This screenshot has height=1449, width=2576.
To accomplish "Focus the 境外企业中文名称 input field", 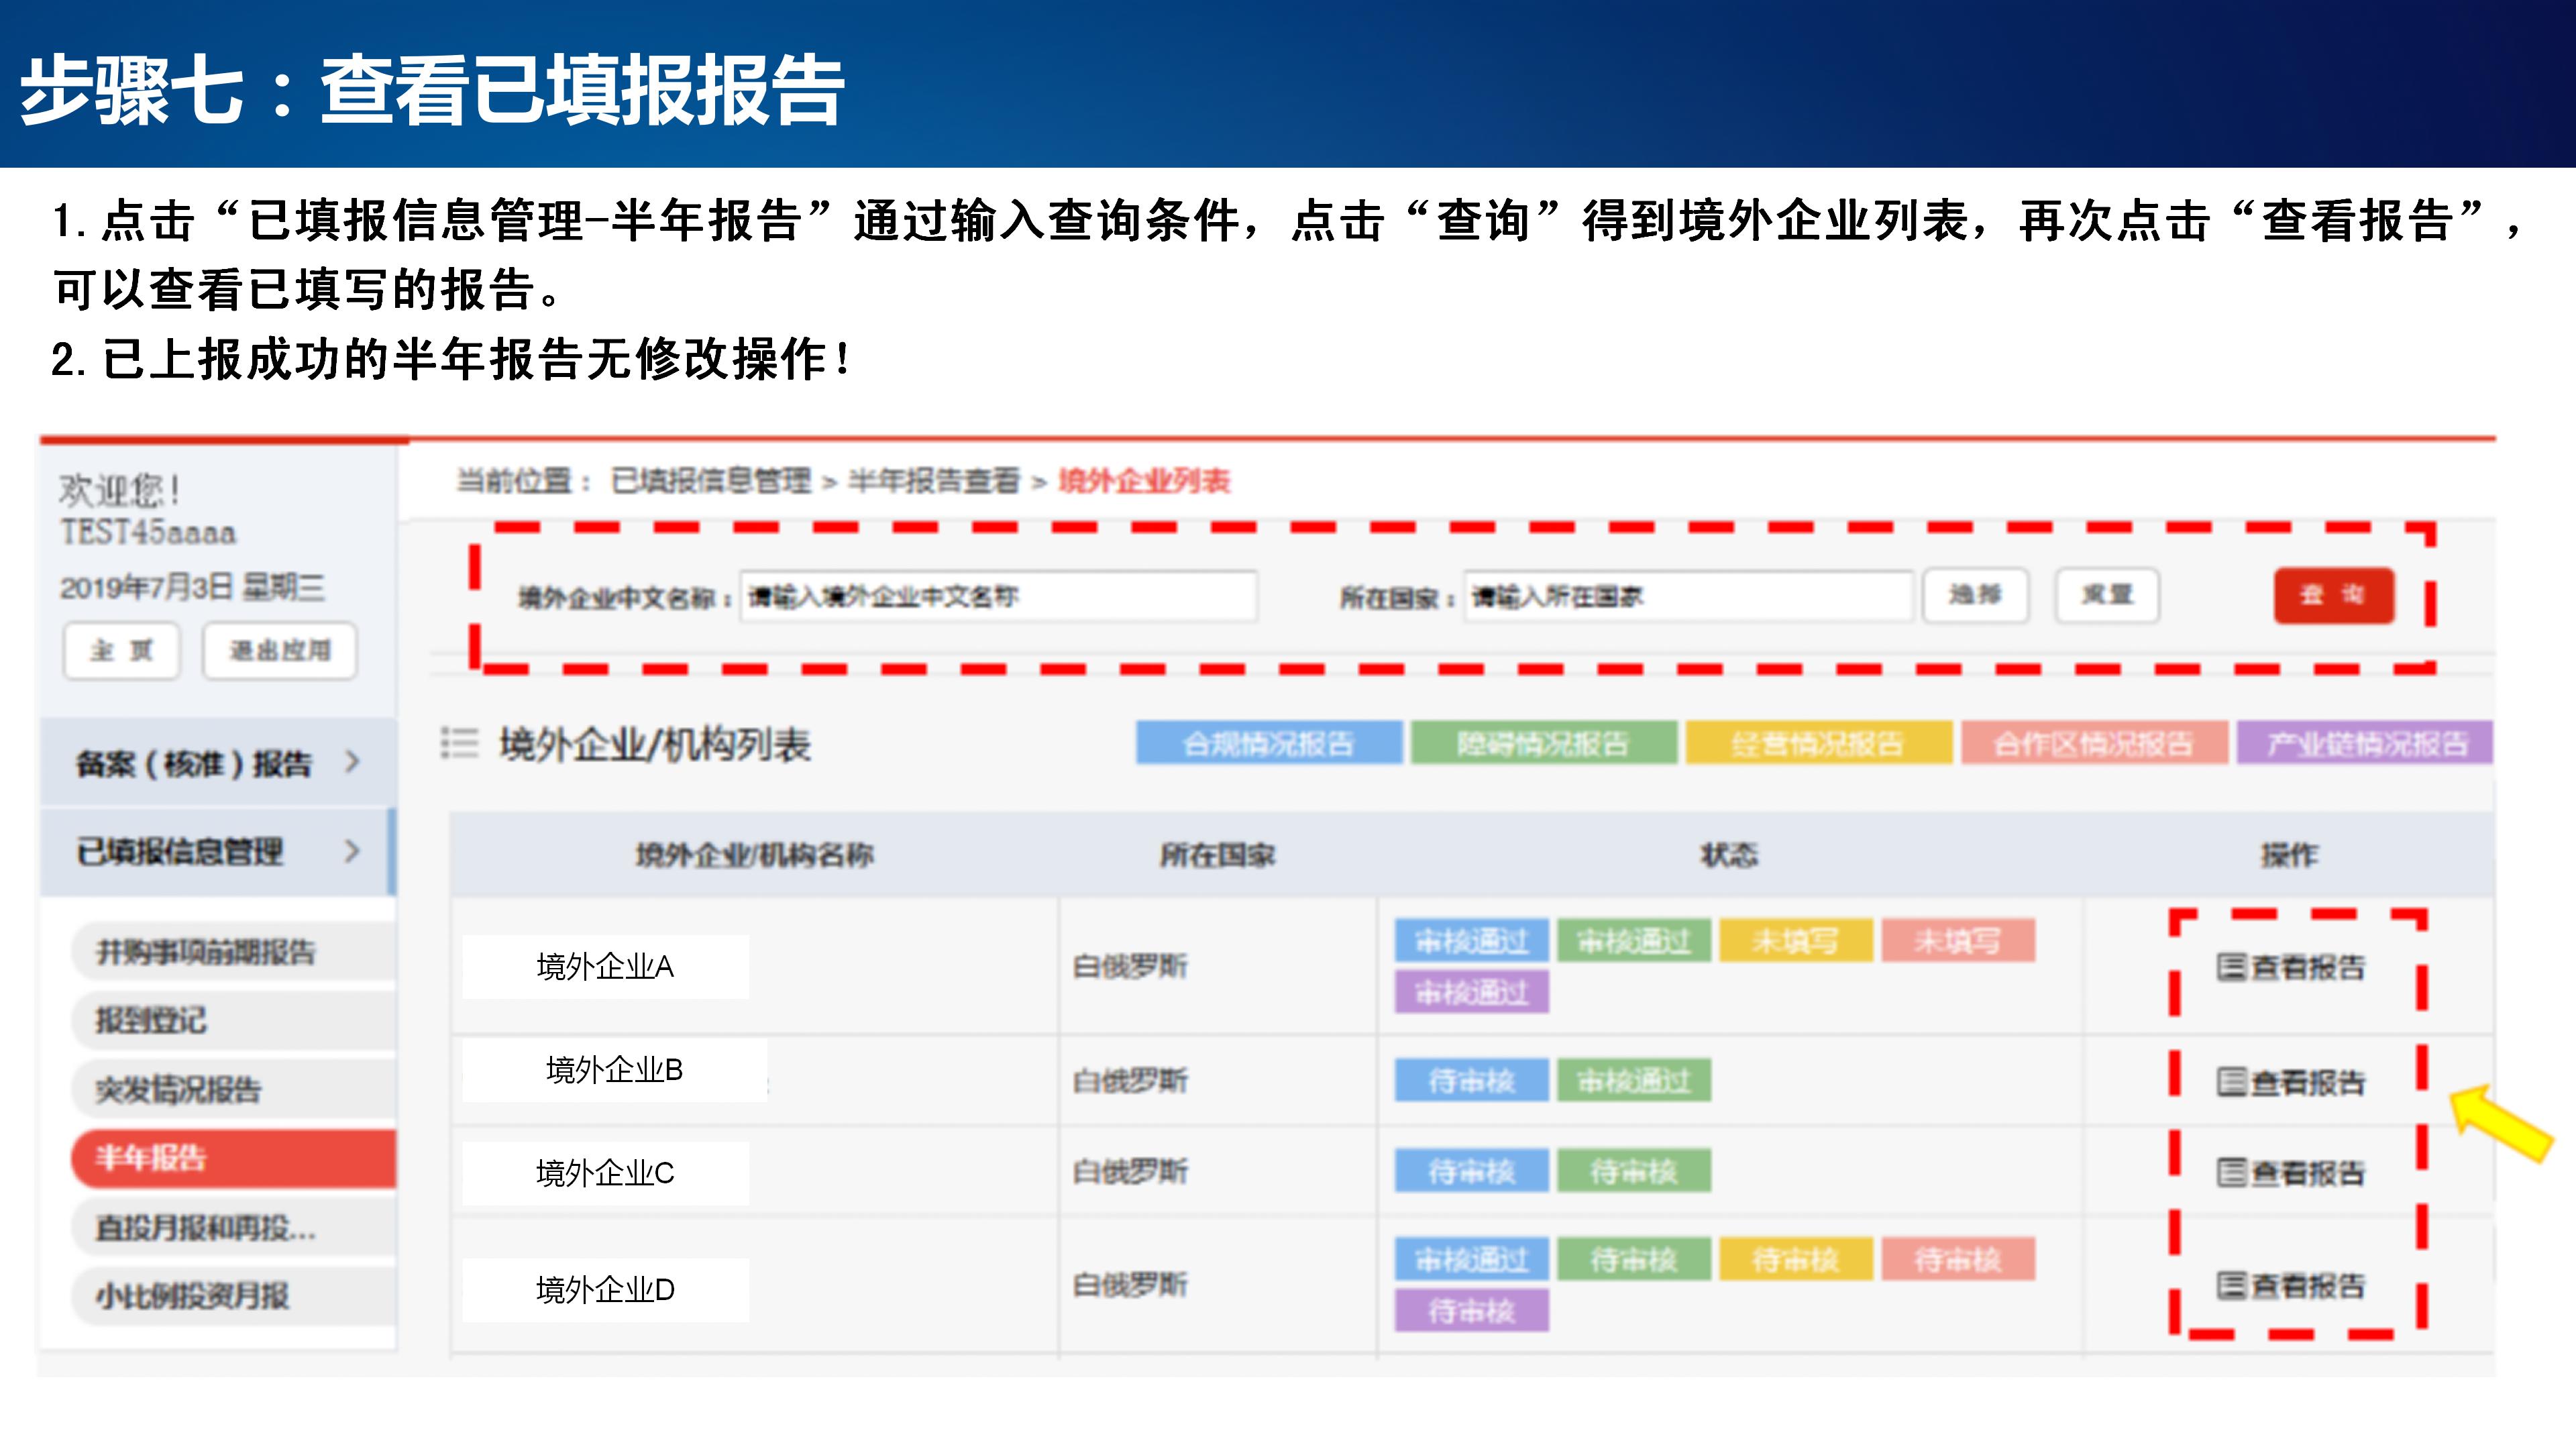I will pyautogui.click(x=997, y=597).
